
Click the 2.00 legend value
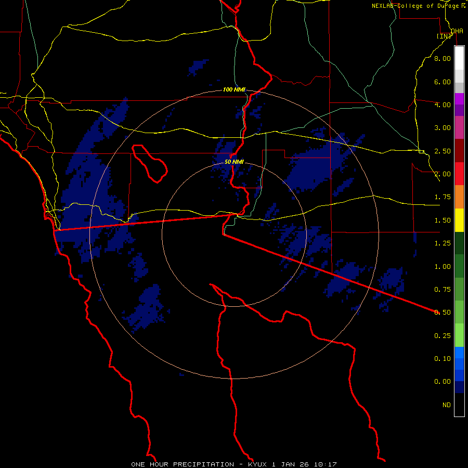coord(443,174)
